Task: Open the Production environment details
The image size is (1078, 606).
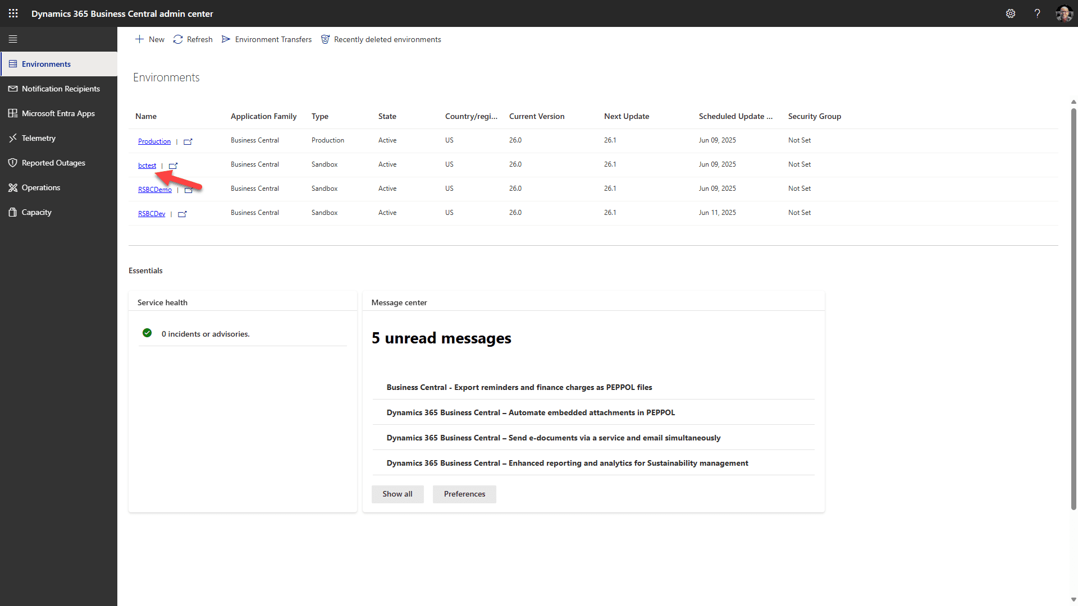Action: 154,141
